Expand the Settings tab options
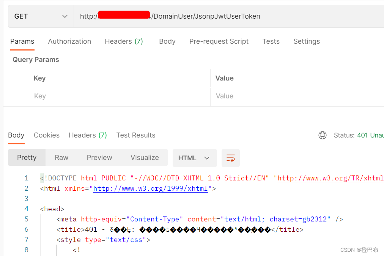 306,41
